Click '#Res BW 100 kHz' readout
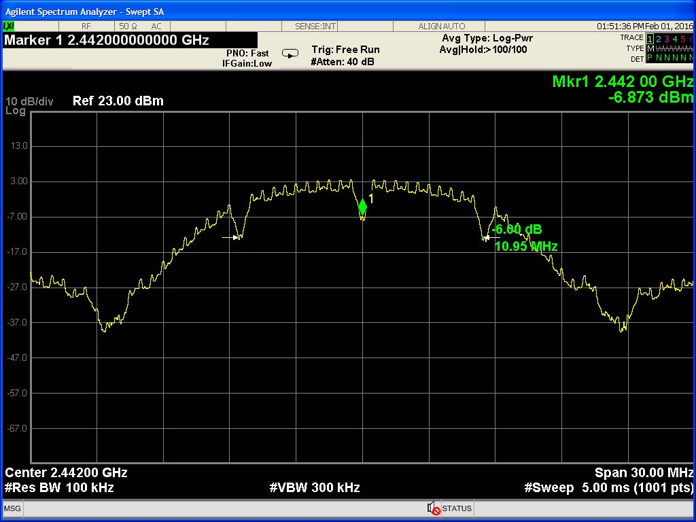 59,487
